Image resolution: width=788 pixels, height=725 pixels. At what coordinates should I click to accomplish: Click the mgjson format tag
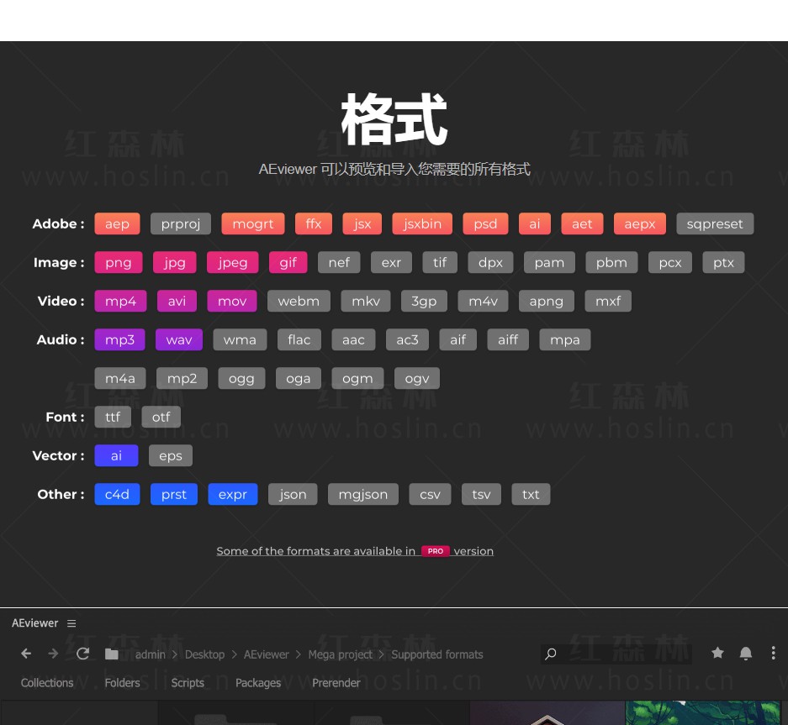pos(362,495)
